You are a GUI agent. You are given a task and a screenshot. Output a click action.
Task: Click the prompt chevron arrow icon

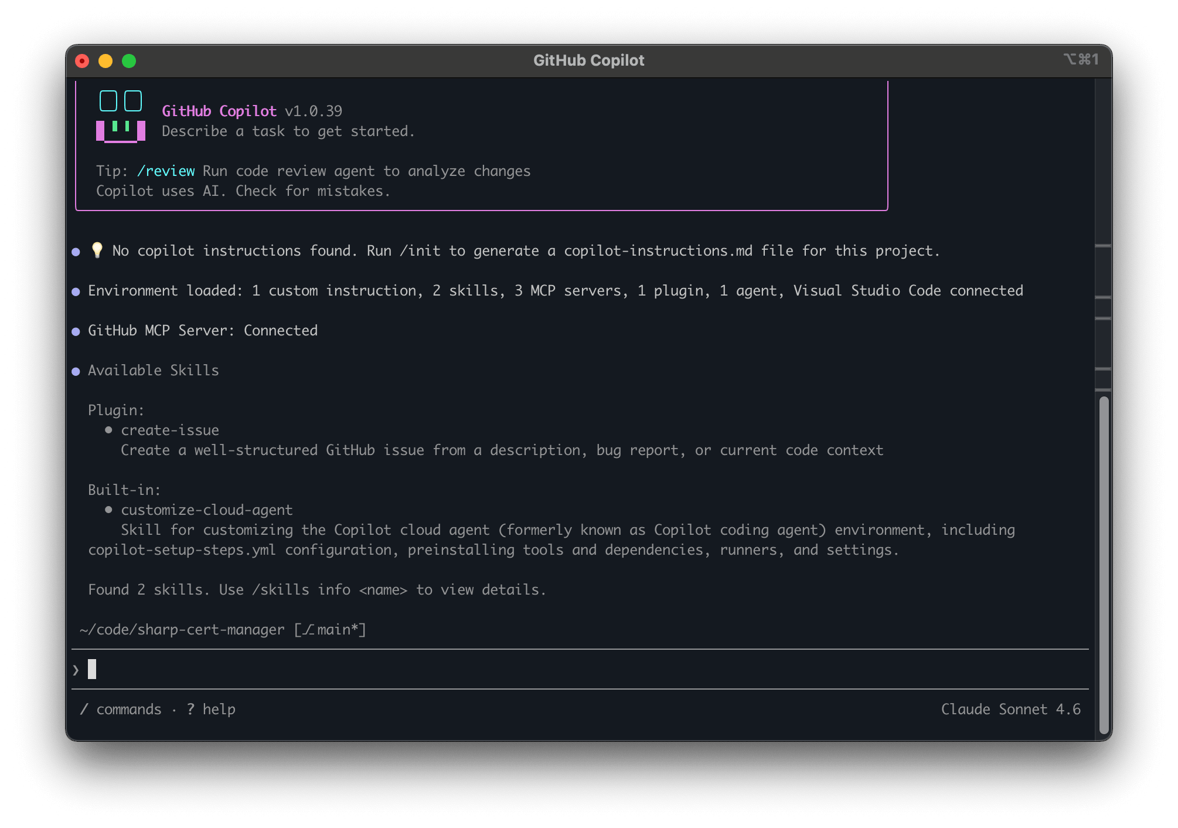click(76, 670)
